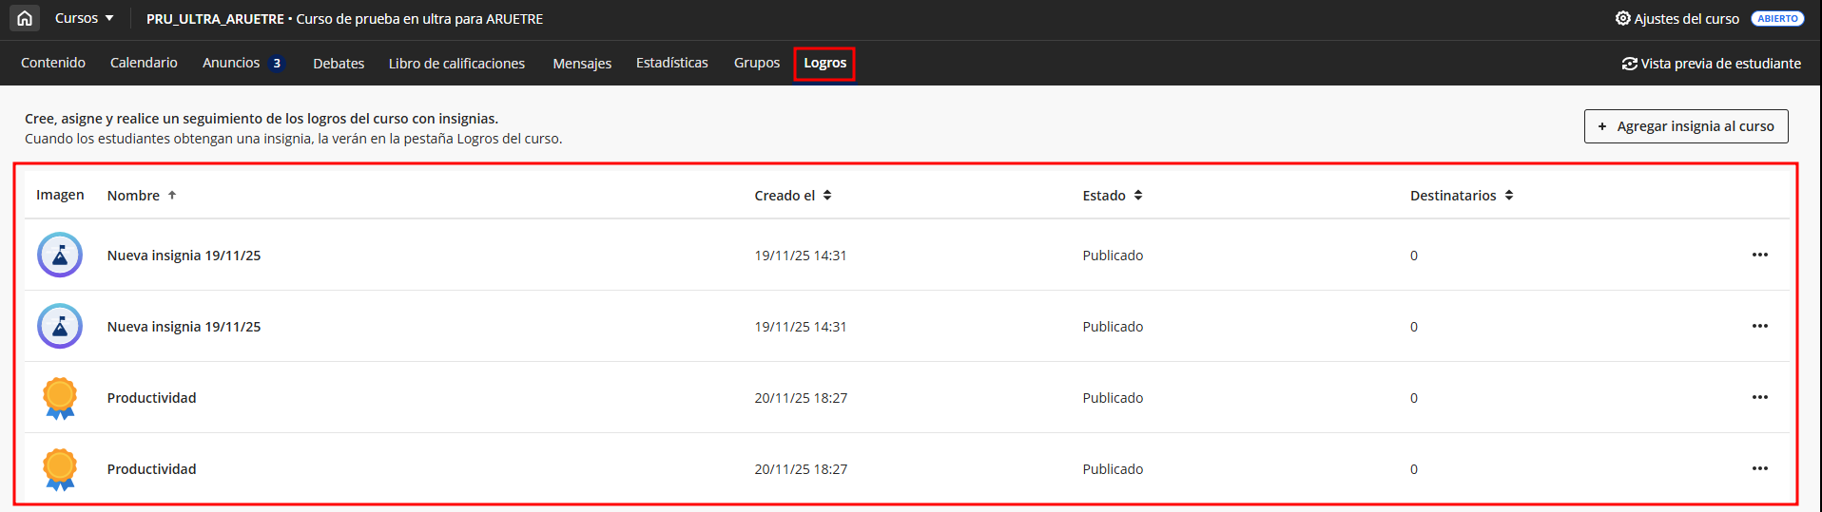1822x512 pixels.
Task: Open the Ajustes del curso gear settings
Action: [1622, 18]
